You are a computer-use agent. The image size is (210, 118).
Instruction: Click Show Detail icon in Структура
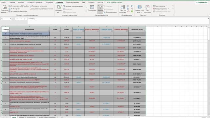pyautogui.click(x=173, y=6)
